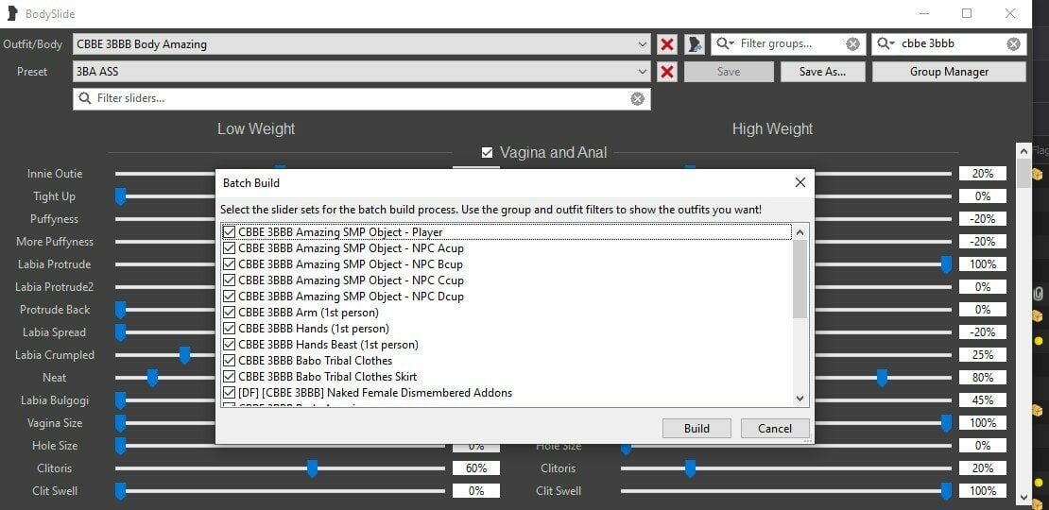Click High Weight Innie Outie value 20%
The width and height of the screenshot is (1049, 510).
982,174
